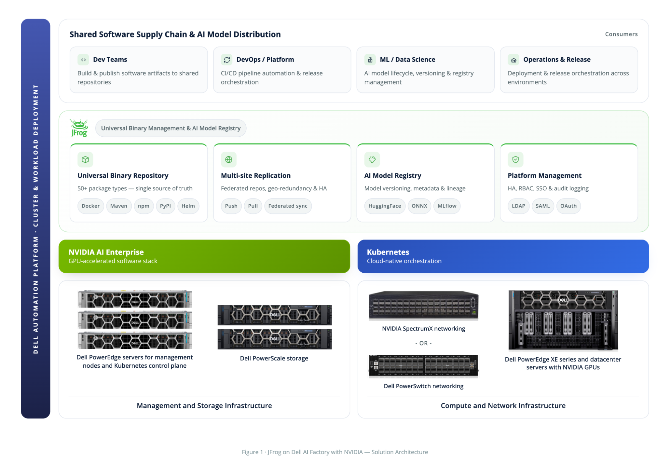Choose the PyPI package tag
Image resolution: width=670 pixels, height=471 pixels.
click(x=165, y=206)
